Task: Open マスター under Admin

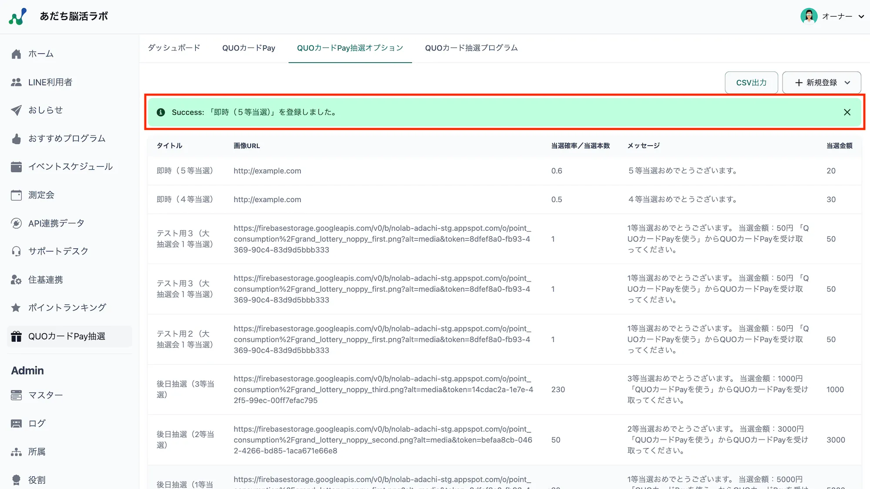Action: pyautogui.click(x=70, y=395)
